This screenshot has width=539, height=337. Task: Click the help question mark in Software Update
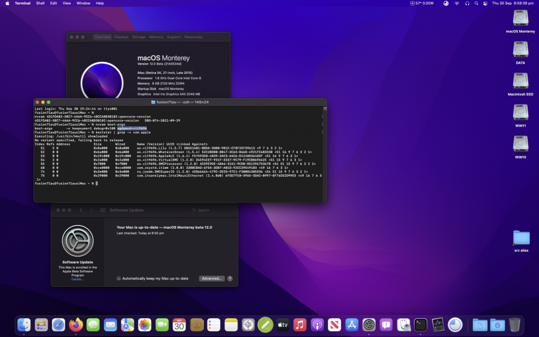(230, 279)
